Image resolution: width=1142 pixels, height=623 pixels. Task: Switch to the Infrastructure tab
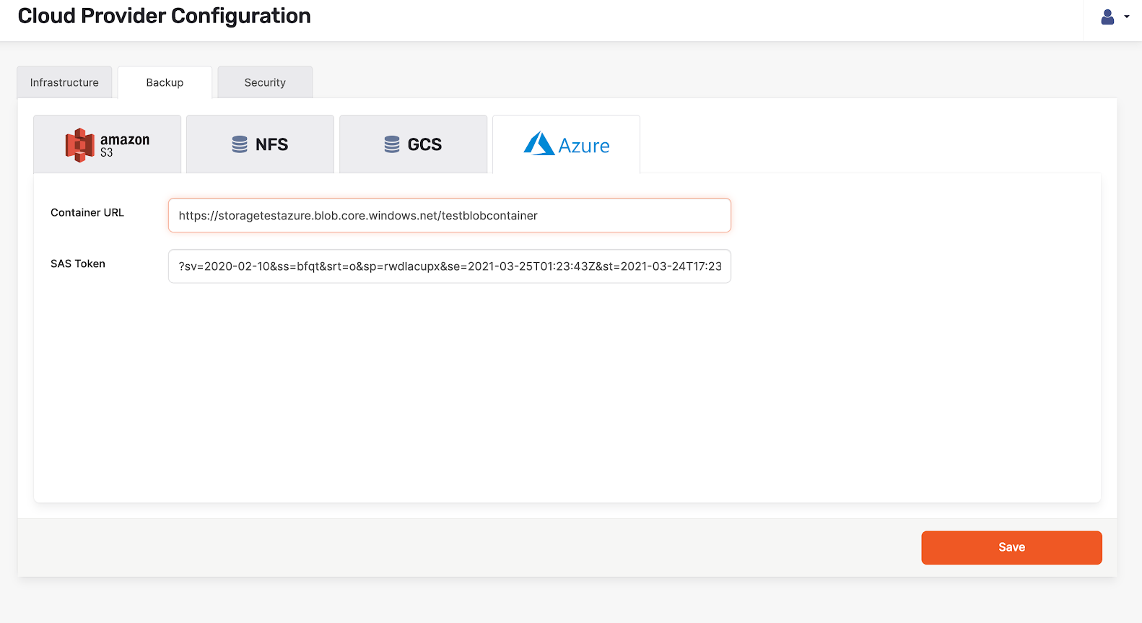[64, 82]
